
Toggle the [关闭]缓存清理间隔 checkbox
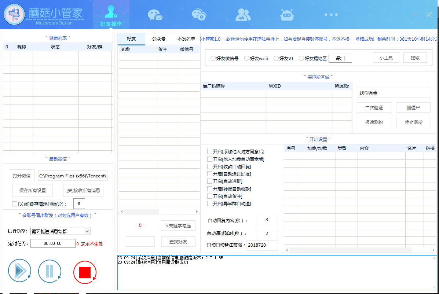[15, 204]
